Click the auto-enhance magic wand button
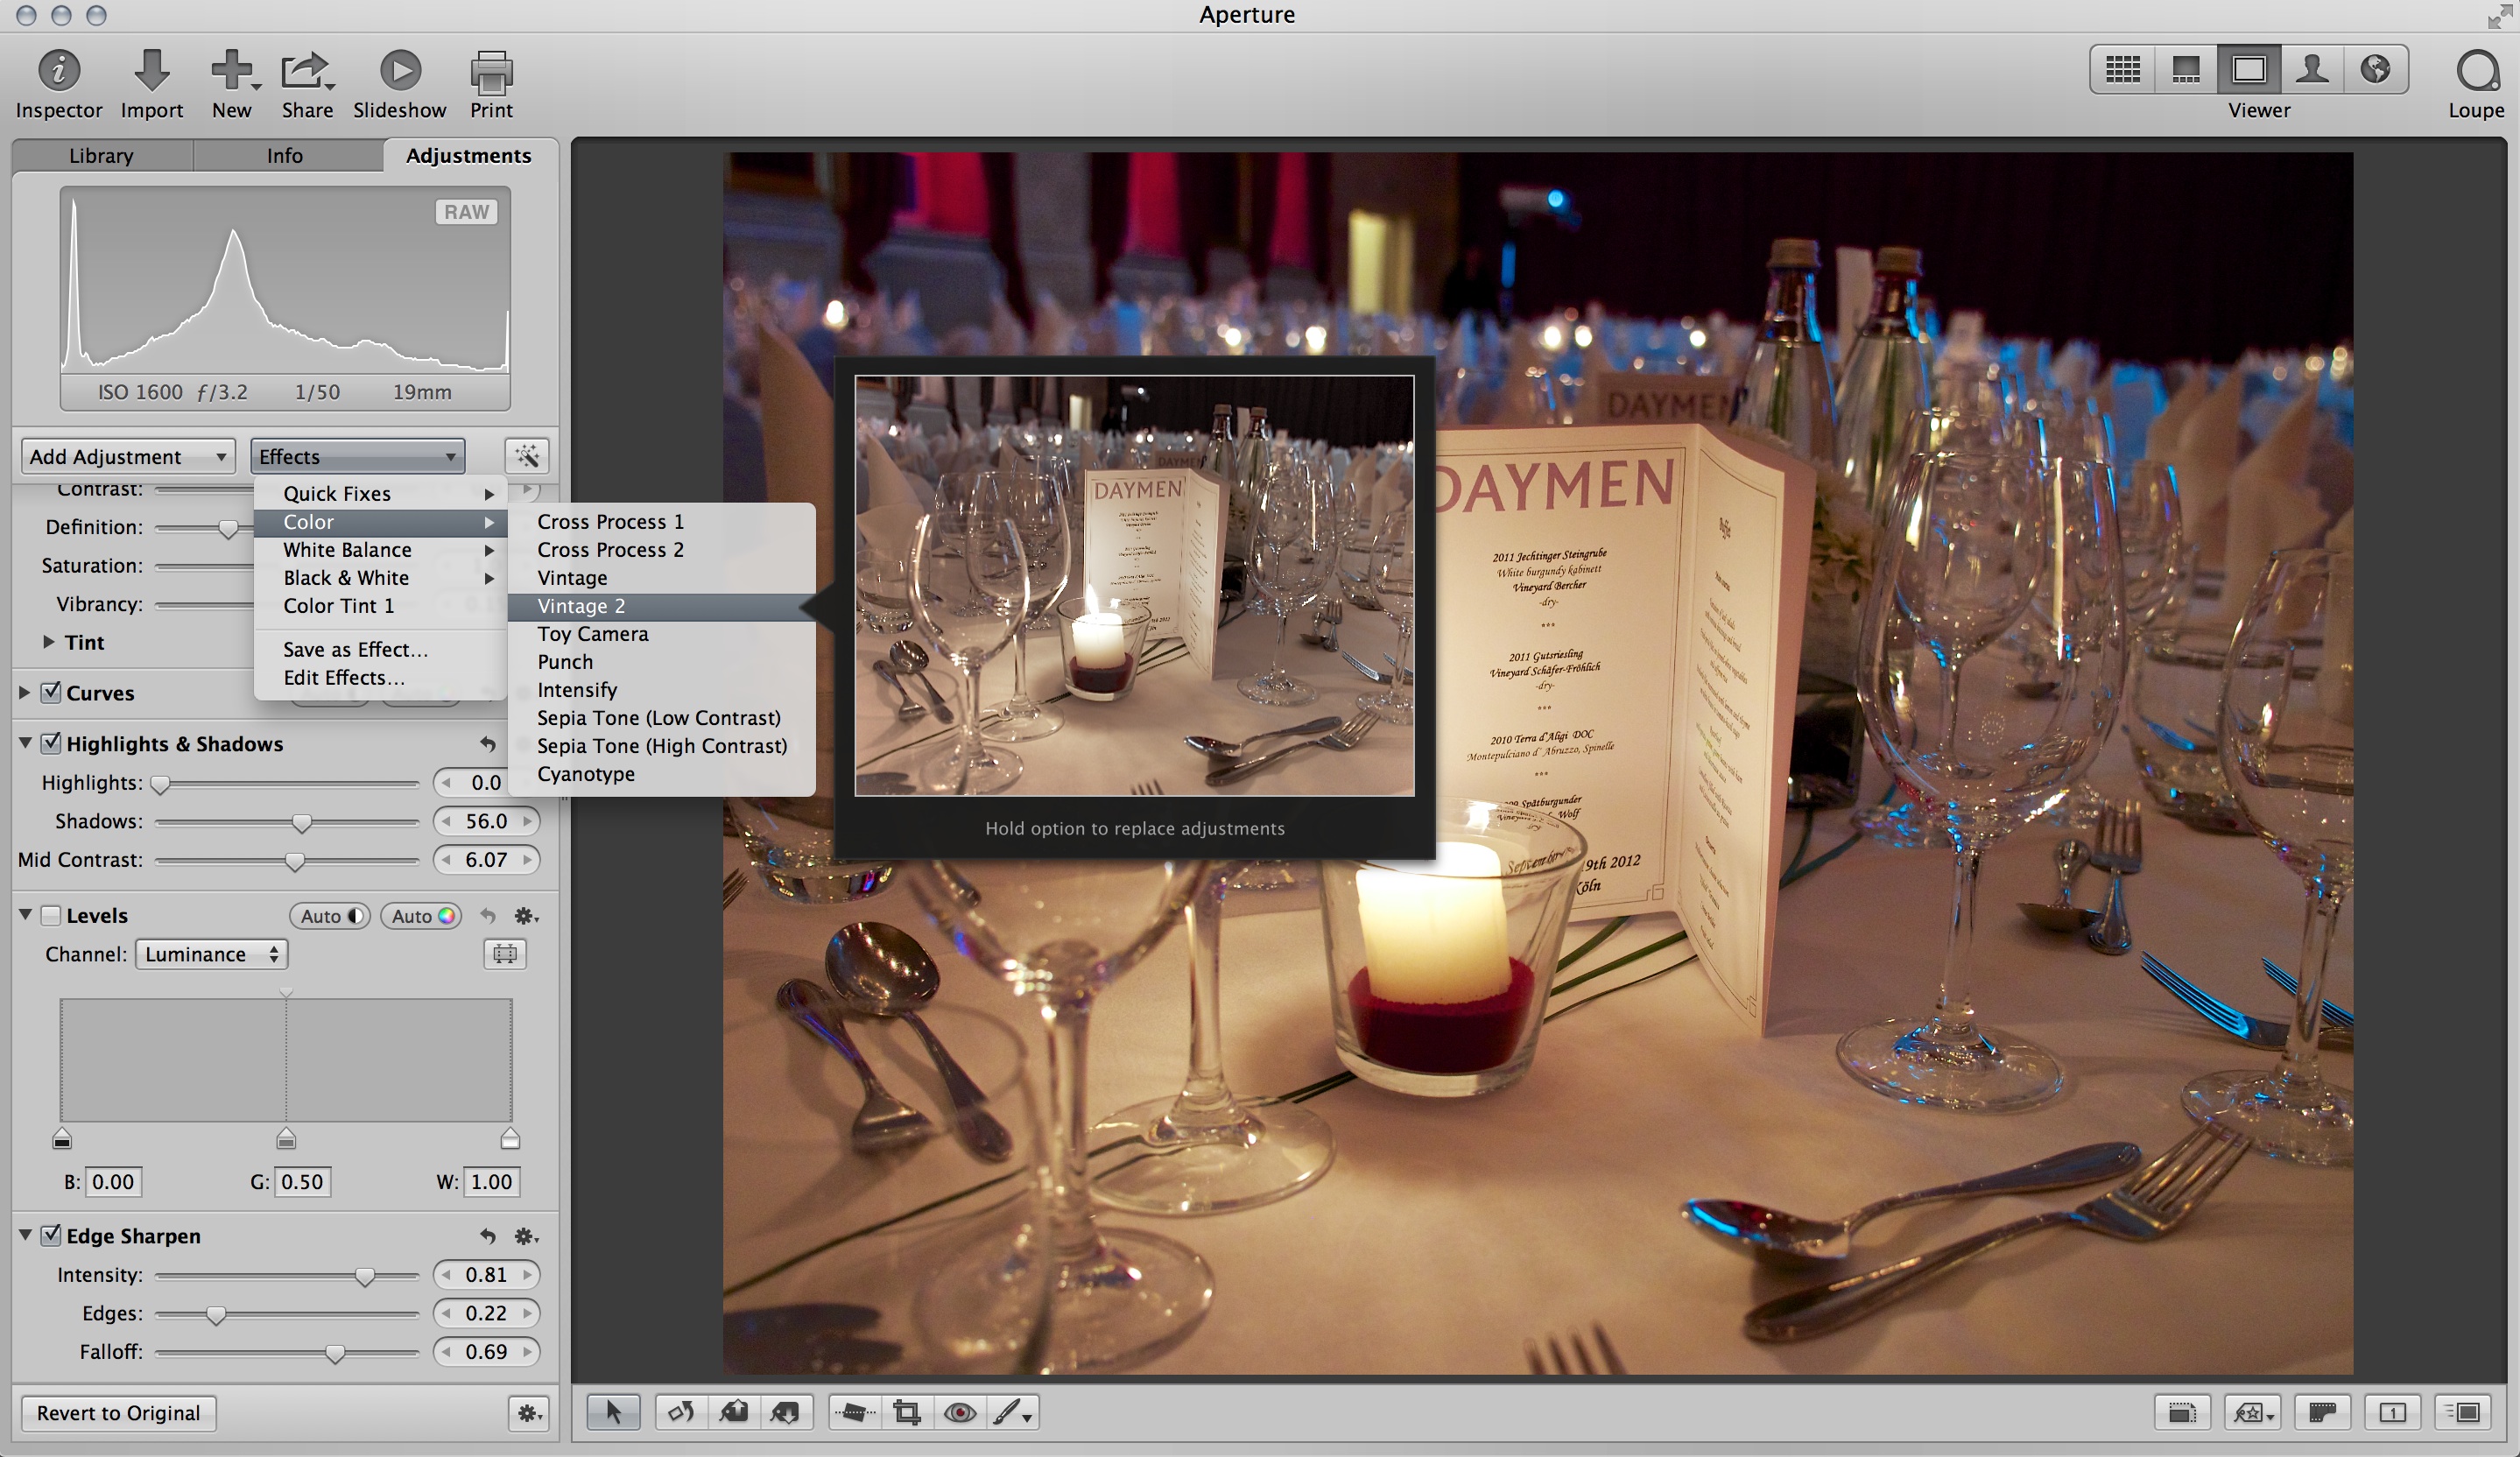2520x1457 pixels. (x=527, y=457)
